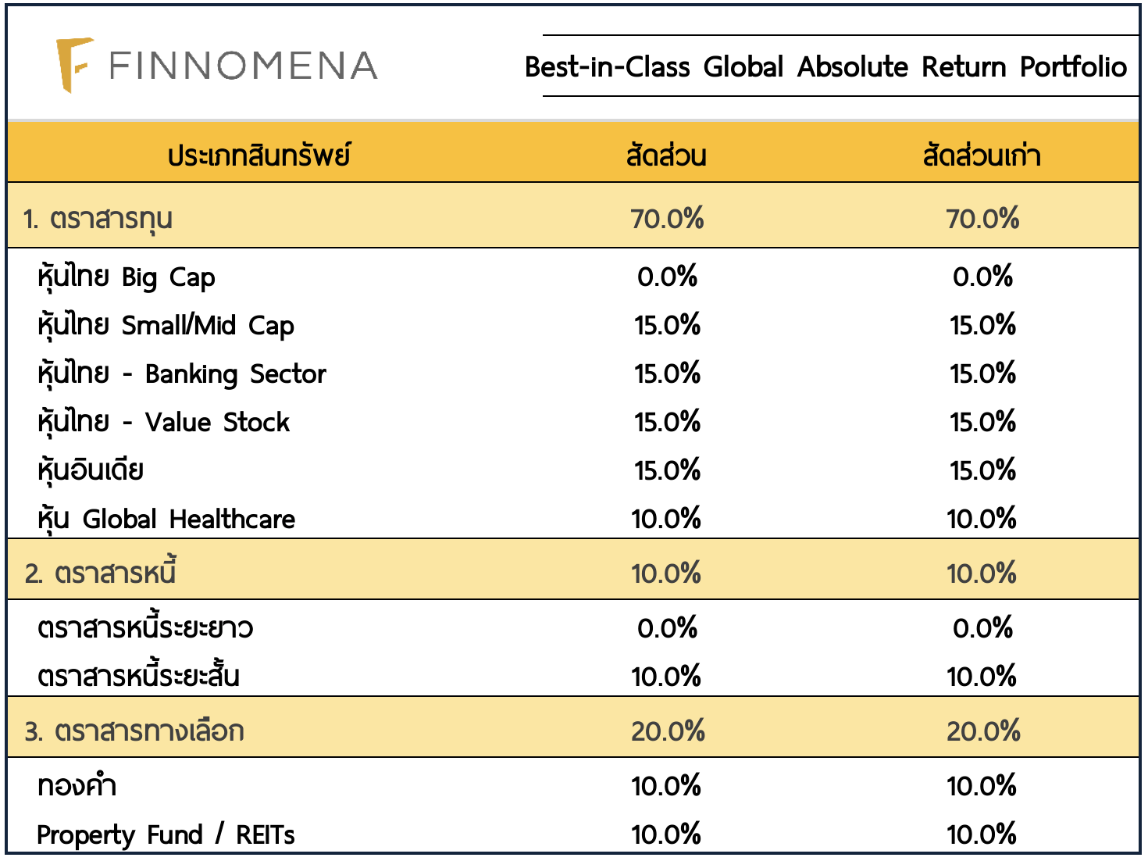Screen dimensions: 1148x861
Task: Click the 2. ตราสารหนี้ section row
Action: pyautogui.click(x=100, y=573)
